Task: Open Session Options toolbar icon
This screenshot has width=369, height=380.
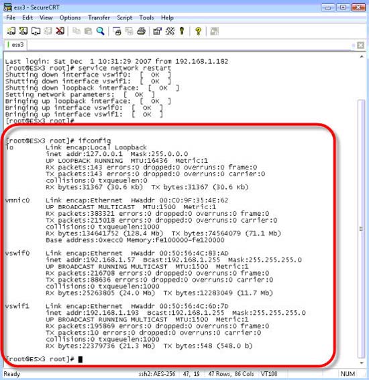Action: [x=158, y=31]
